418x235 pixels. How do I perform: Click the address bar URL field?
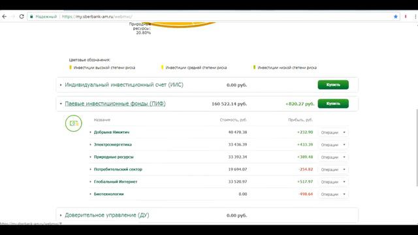point(214,16)
